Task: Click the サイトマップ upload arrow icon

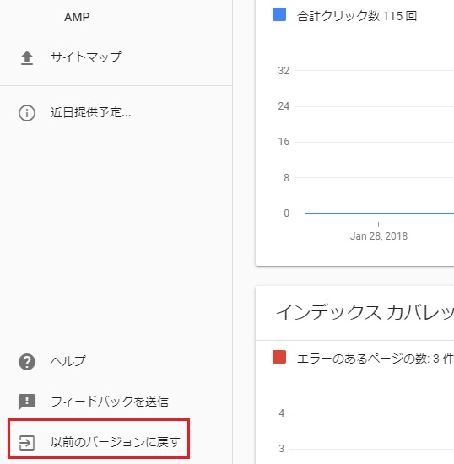Action: click(27, 57)
